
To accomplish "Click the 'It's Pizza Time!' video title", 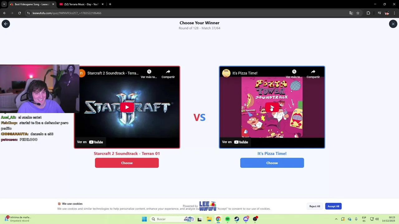I will tap(245, 73).
